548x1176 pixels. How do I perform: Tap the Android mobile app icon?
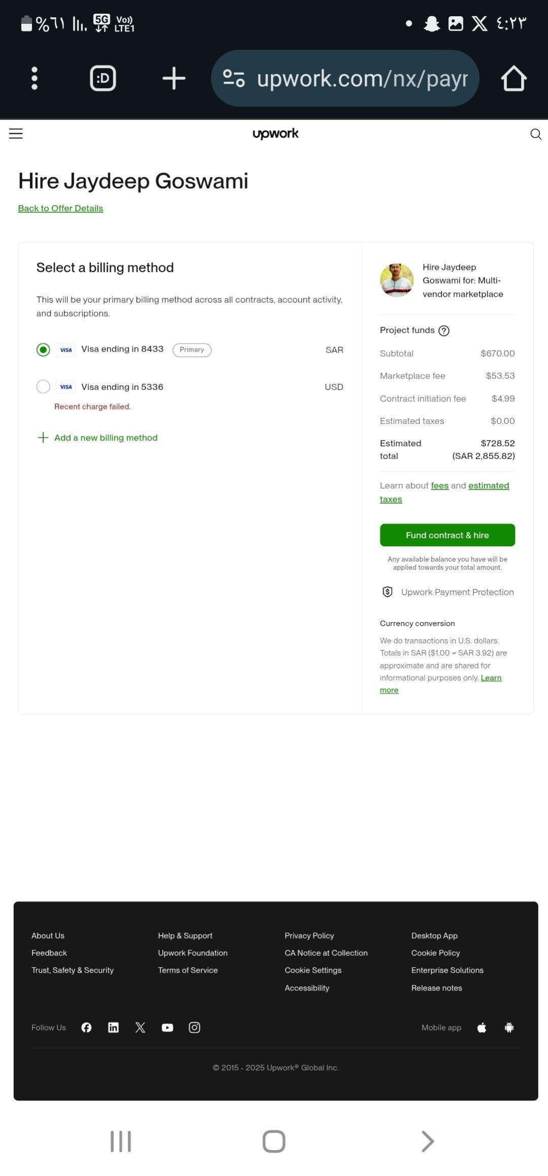509,1028
